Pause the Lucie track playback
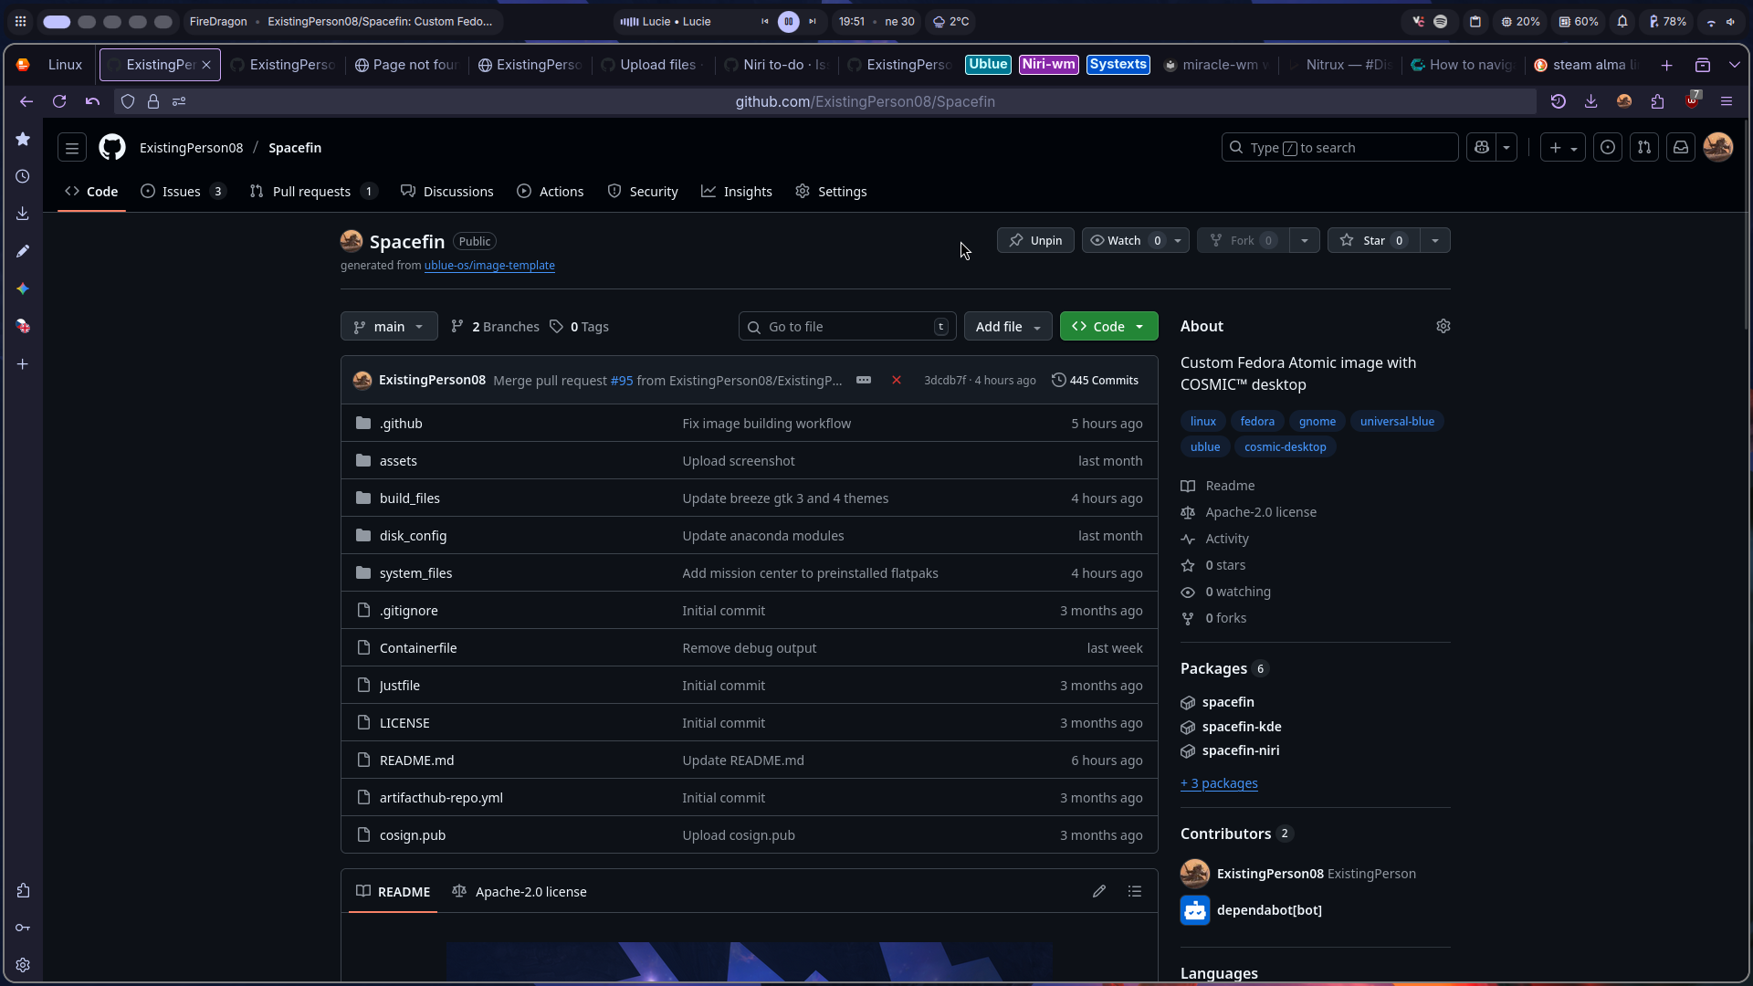This screenshot has height=986, width=1753. pyautogui.click(x=789, y=21)
